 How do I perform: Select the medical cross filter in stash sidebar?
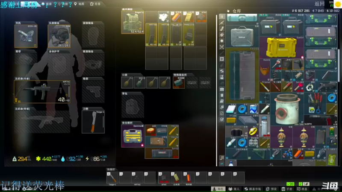[x=222, y=59]
